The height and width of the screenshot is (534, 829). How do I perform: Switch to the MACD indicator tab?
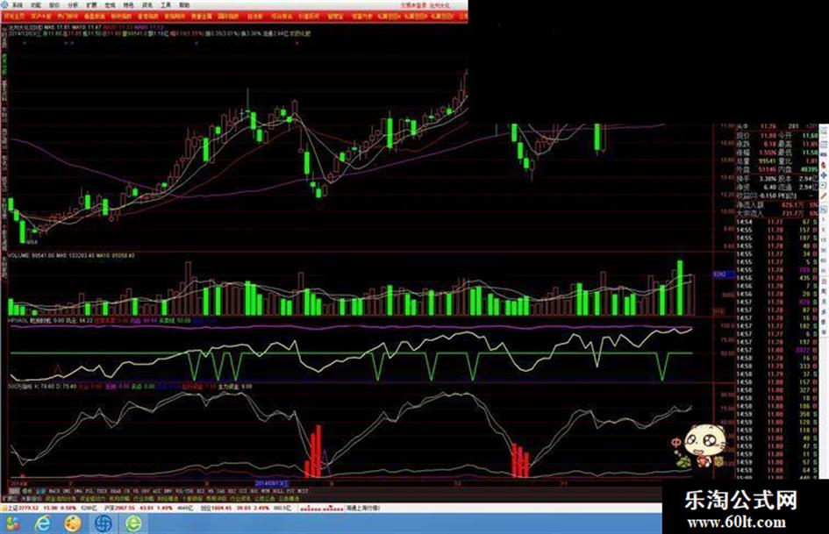pos(53,491)
